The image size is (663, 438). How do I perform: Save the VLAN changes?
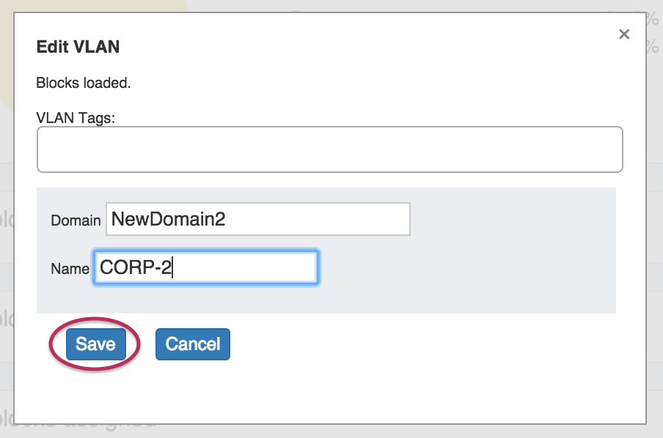coord(95,344)
